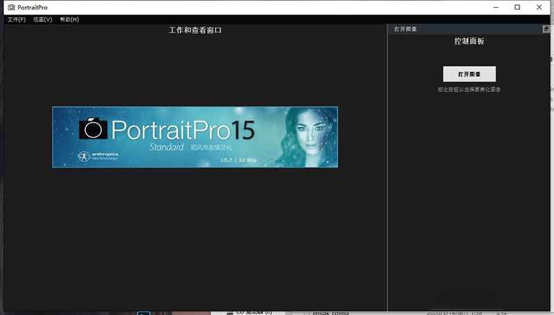Open the 帮助(H) menu
The image size is (554, 315).
69,19
